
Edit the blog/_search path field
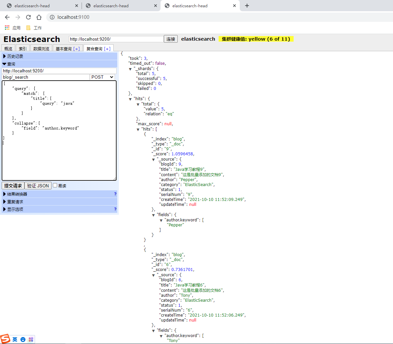coord(46,77)
